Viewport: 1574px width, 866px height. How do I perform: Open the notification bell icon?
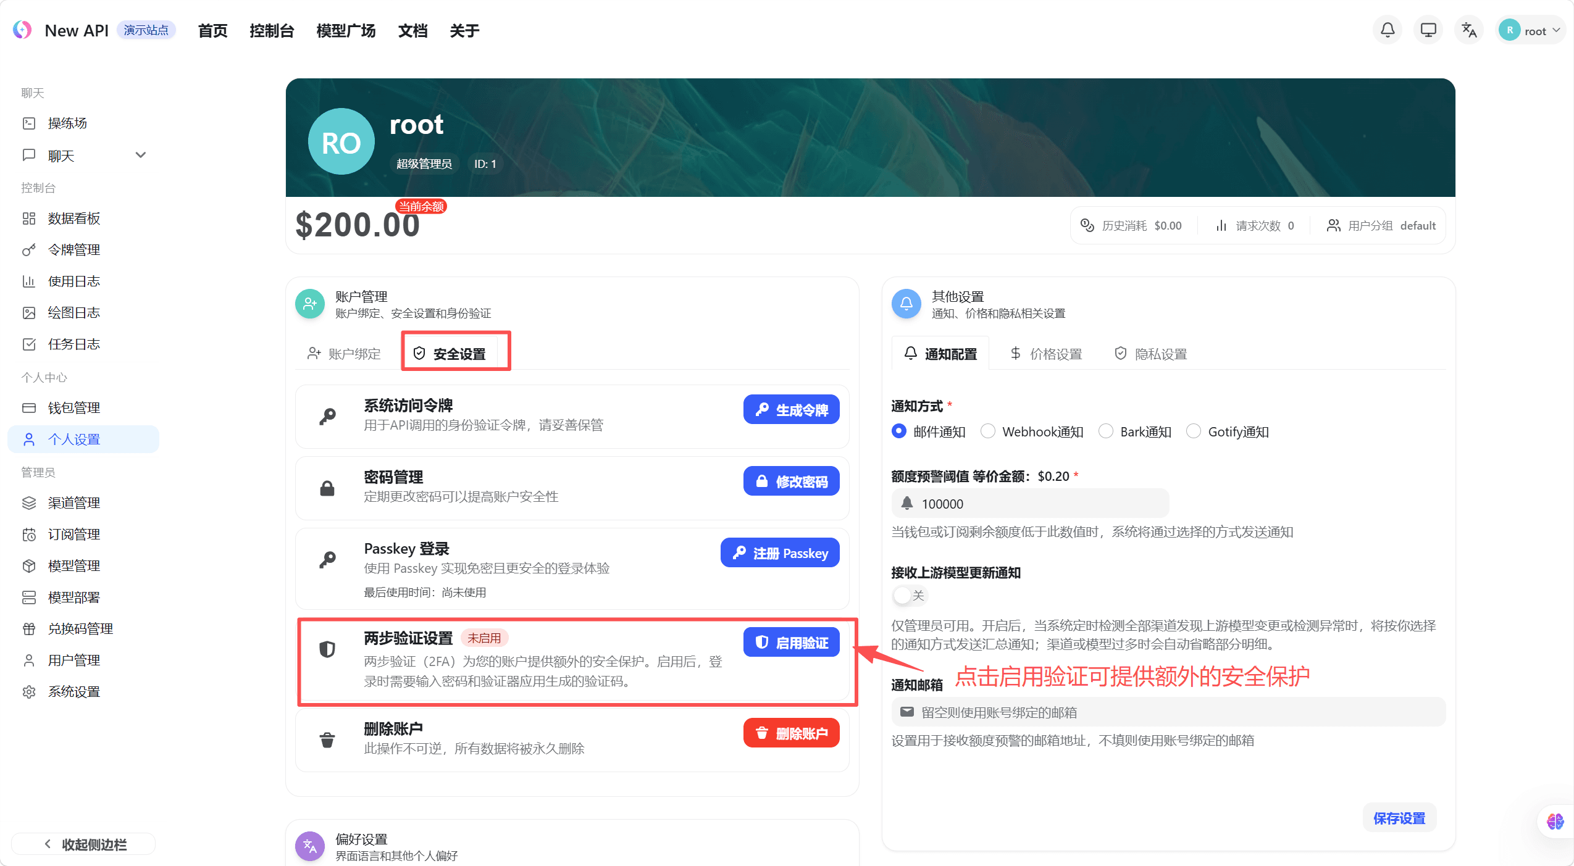coord(1387,29)
